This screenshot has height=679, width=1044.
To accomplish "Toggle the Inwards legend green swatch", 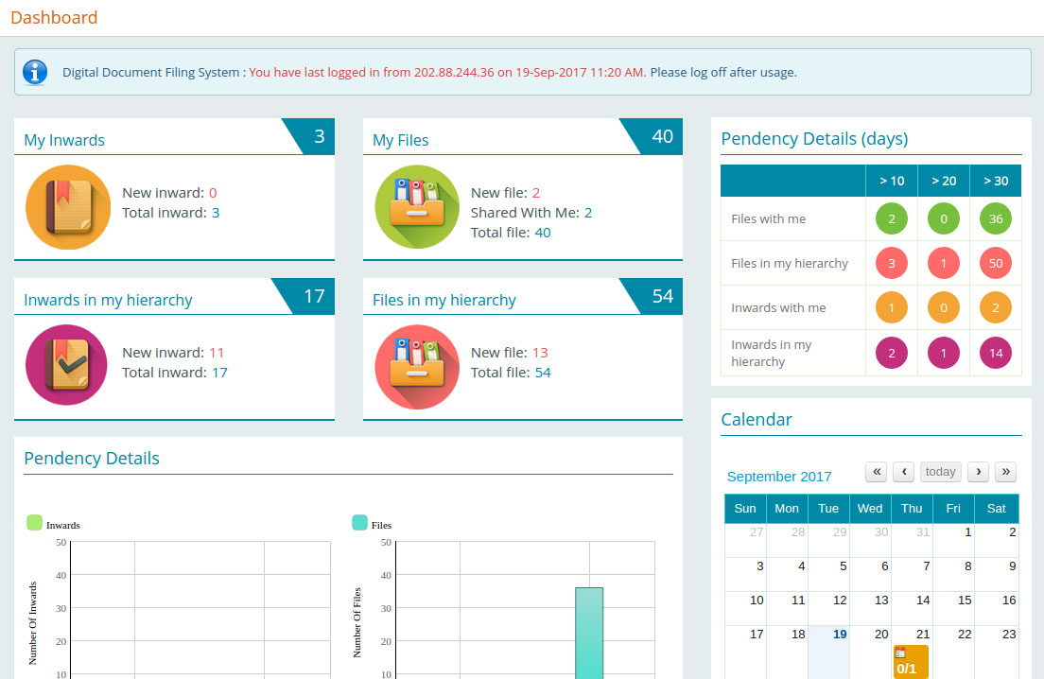I will coord(35,523).
